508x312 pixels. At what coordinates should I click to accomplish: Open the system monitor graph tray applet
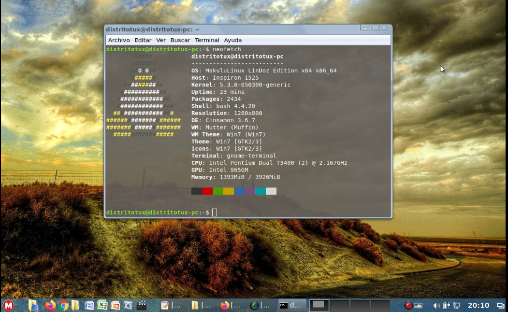pos(418,305)
